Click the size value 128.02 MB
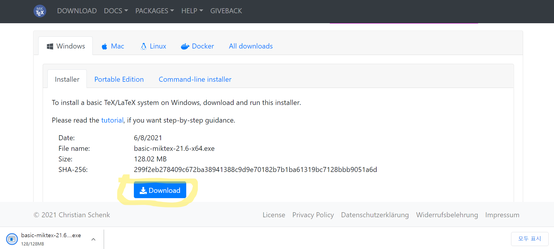The height and width of the screenshot is (249, 554). pyautogui.click(x=150, y=159)
